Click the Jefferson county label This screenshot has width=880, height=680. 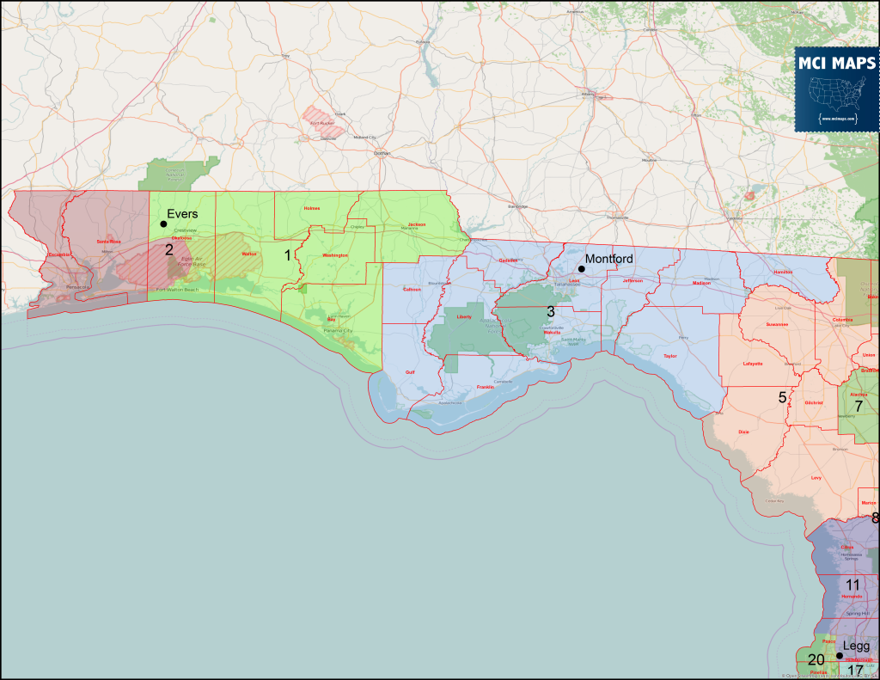point(632,281)
